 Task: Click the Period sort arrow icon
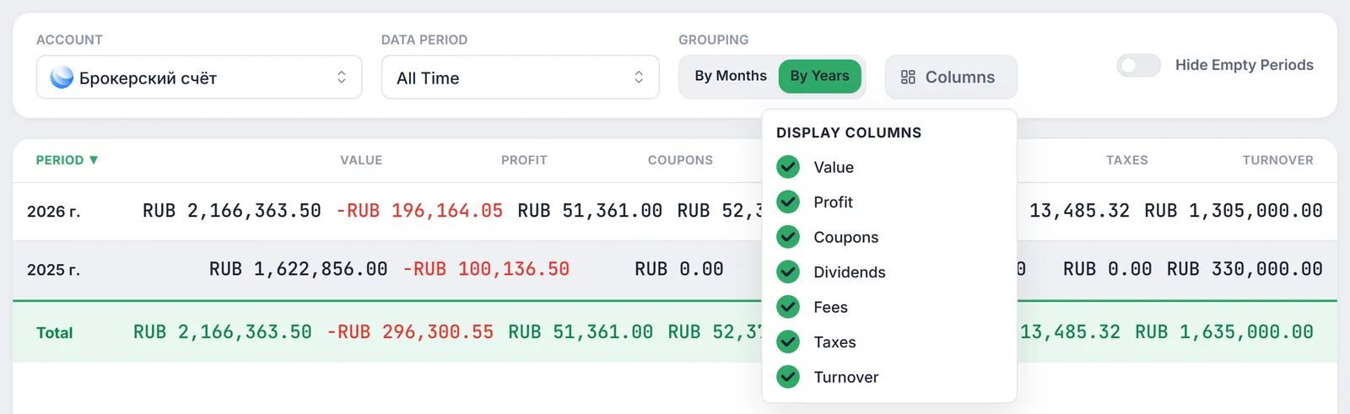(94, 160)
